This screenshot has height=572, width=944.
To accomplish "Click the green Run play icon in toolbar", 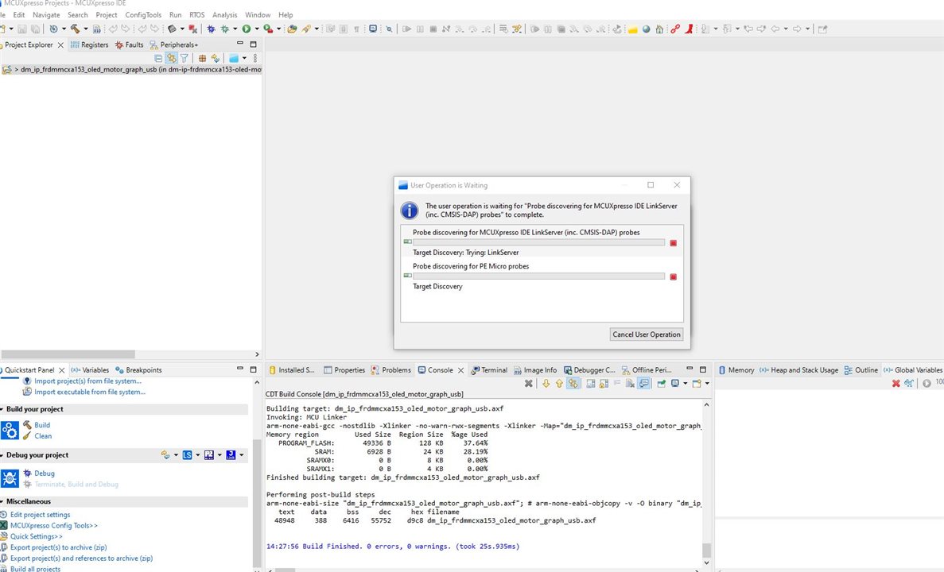I will pyautogui.click(x=247, y=29).
